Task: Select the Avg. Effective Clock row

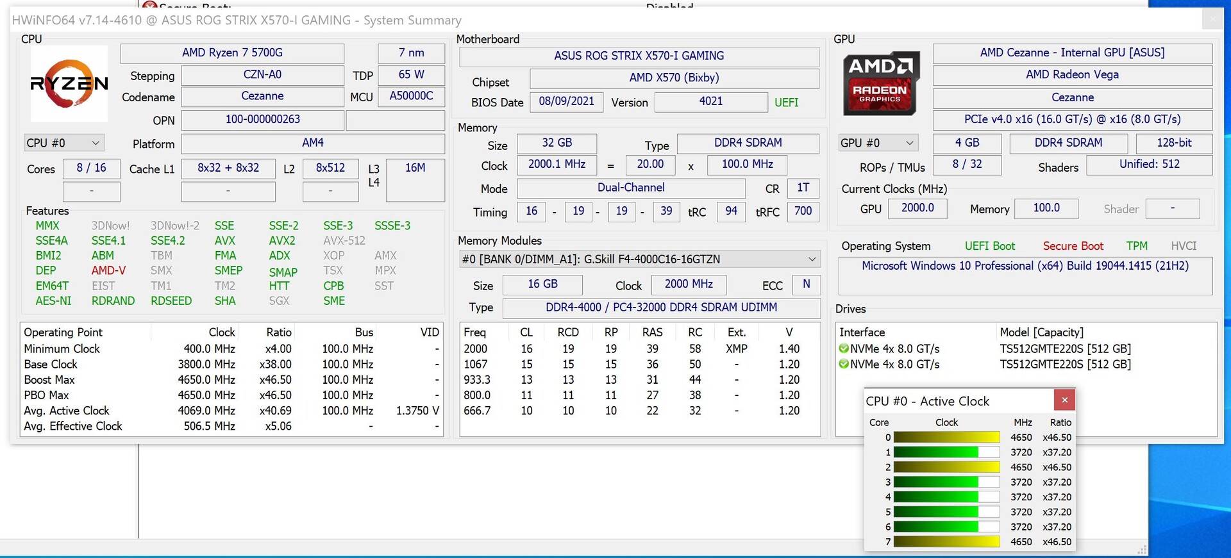Action: pos(231,426)
